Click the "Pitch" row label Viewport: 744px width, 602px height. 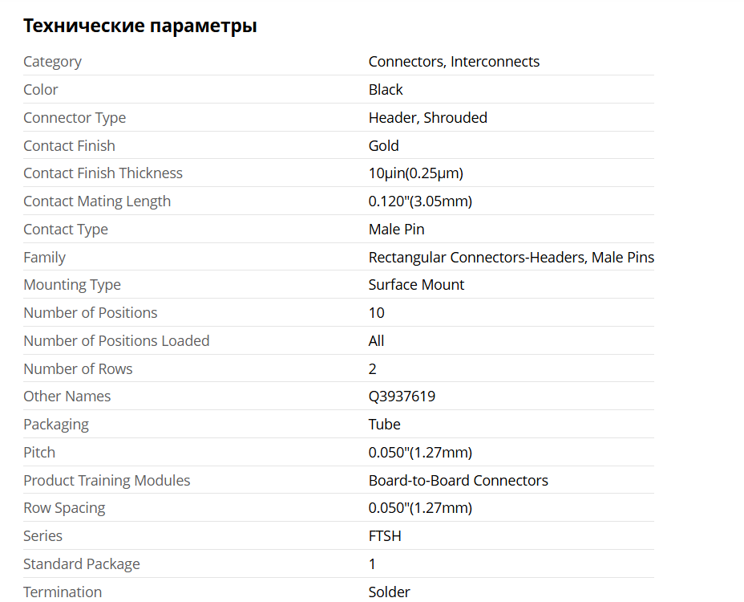pos(39,453)
